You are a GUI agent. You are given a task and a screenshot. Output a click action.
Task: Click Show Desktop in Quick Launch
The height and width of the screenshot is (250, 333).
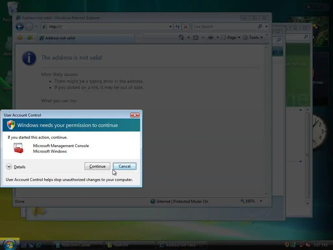coord(24,245)
